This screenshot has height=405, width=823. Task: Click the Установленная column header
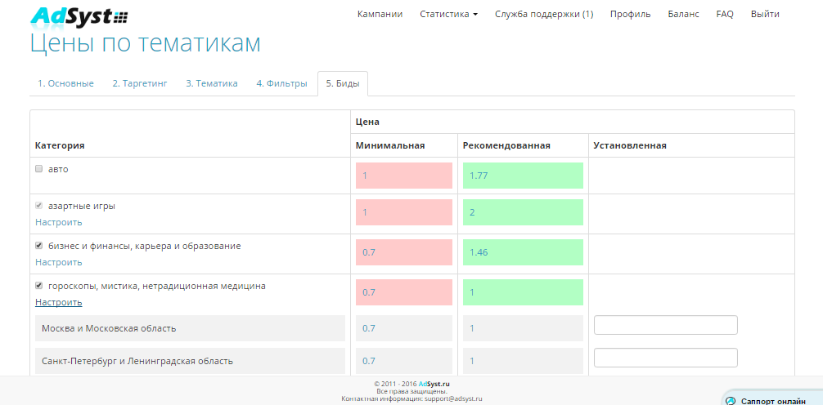pos(630,145)
